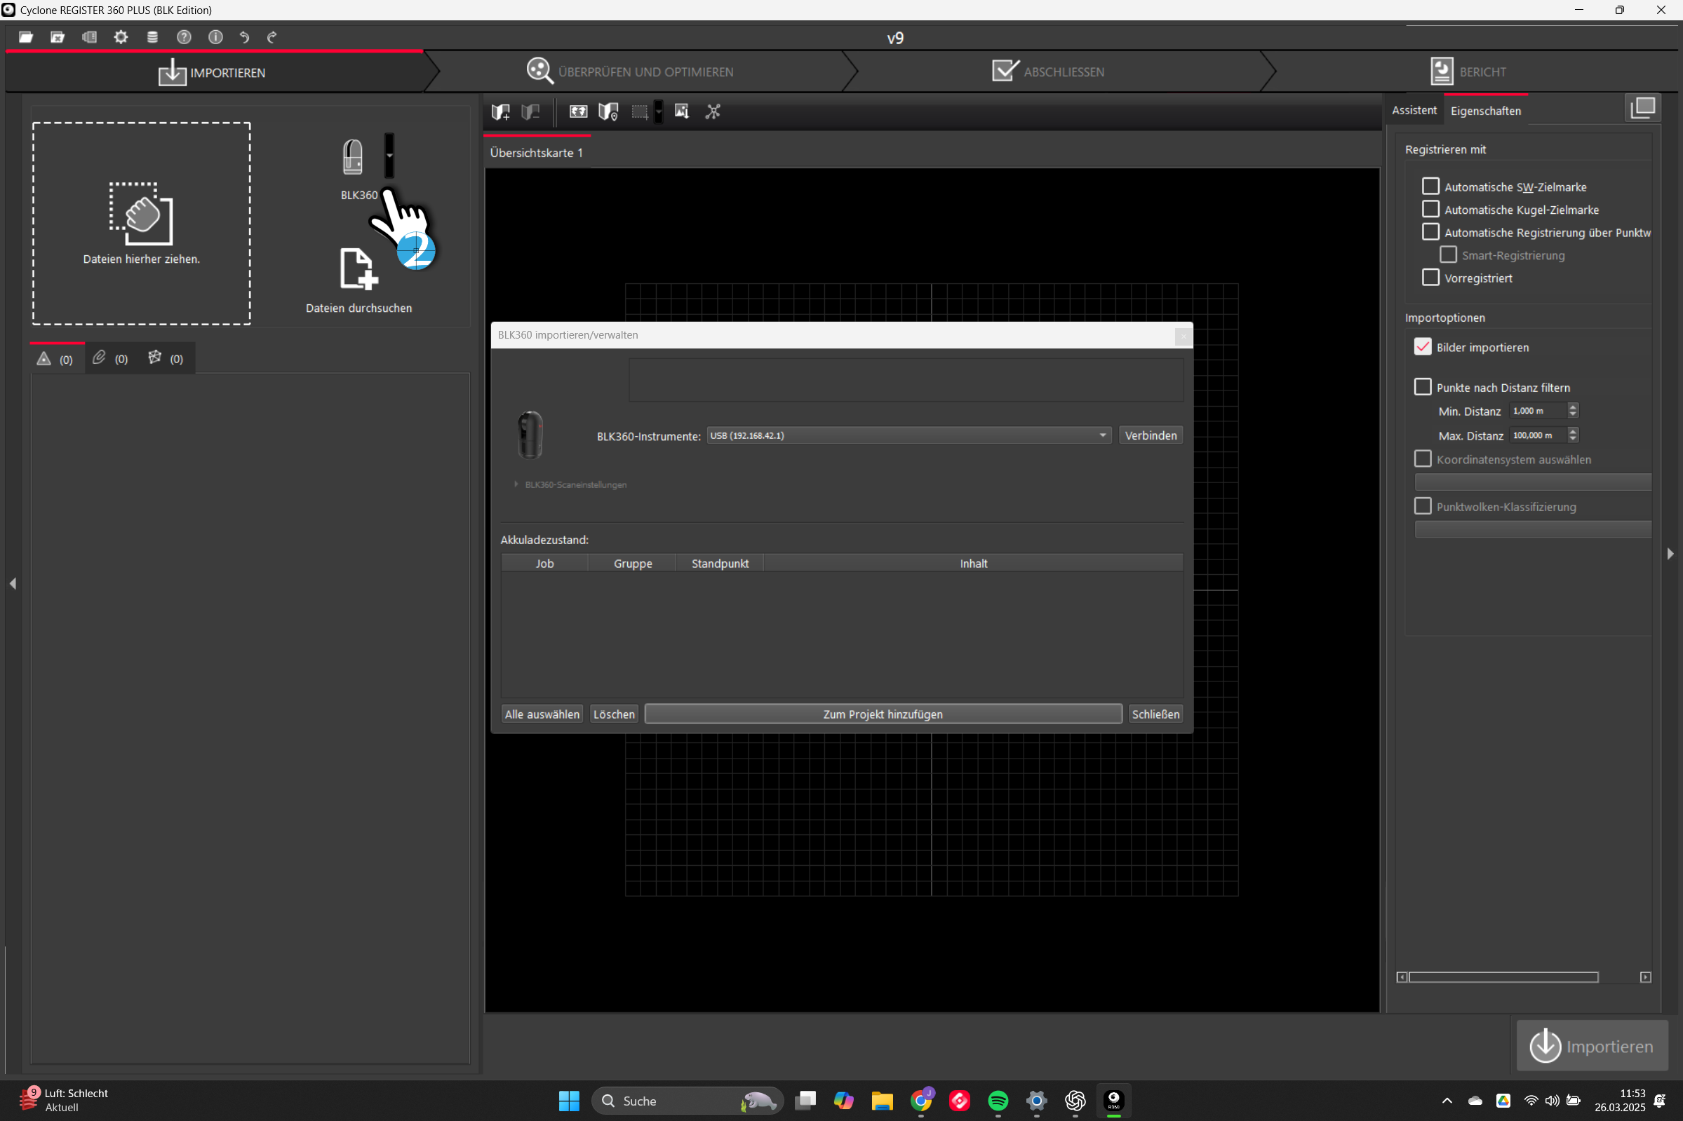Click the large Importieren button
The image size is (1683, 1121).
pyautogui.click(x=1593, y=1046)
